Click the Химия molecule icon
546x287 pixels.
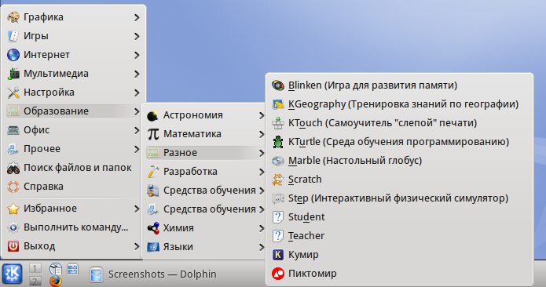(153, 228)
